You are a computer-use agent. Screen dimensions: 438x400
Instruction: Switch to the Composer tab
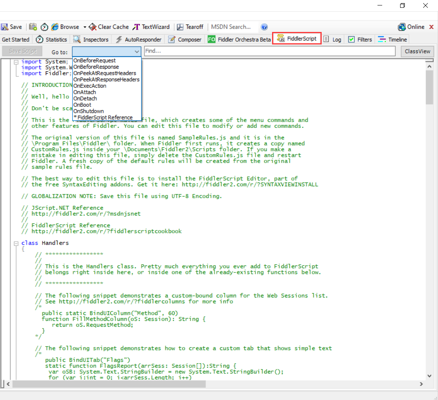point(185,40)
